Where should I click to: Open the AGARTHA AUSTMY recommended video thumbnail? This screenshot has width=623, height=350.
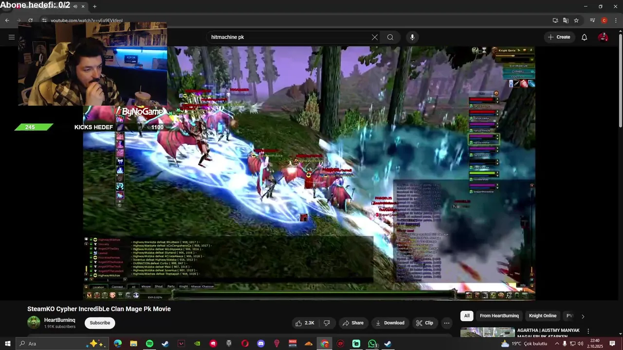(488, 332)
